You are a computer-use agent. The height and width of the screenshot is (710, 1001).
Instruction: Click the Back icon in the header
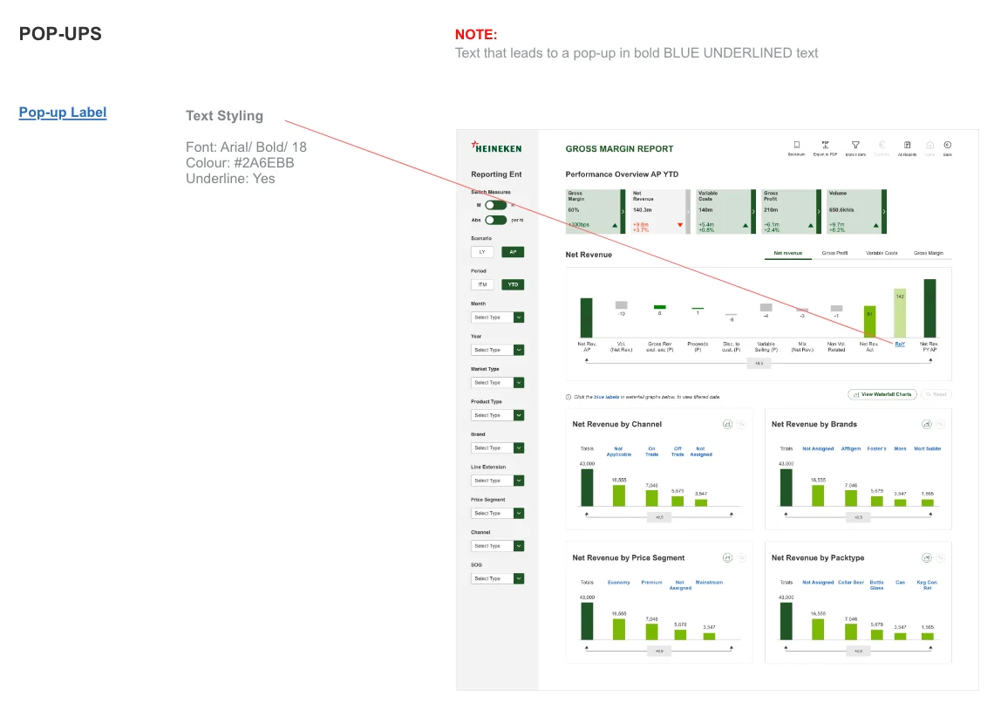click(x=947, y=145)
